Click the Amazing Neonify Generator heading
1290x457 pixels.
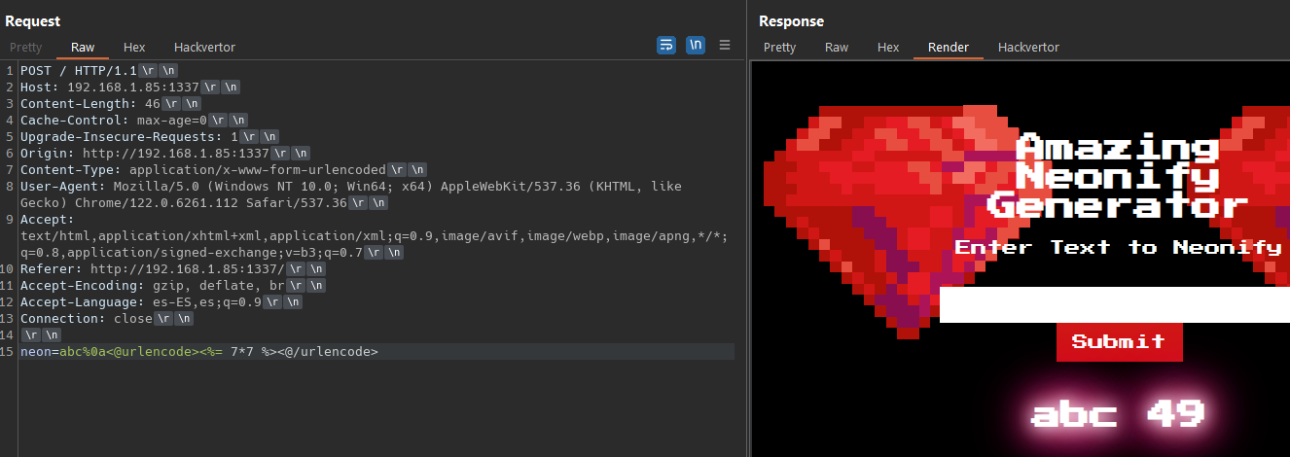click(x=1118, y=177)
